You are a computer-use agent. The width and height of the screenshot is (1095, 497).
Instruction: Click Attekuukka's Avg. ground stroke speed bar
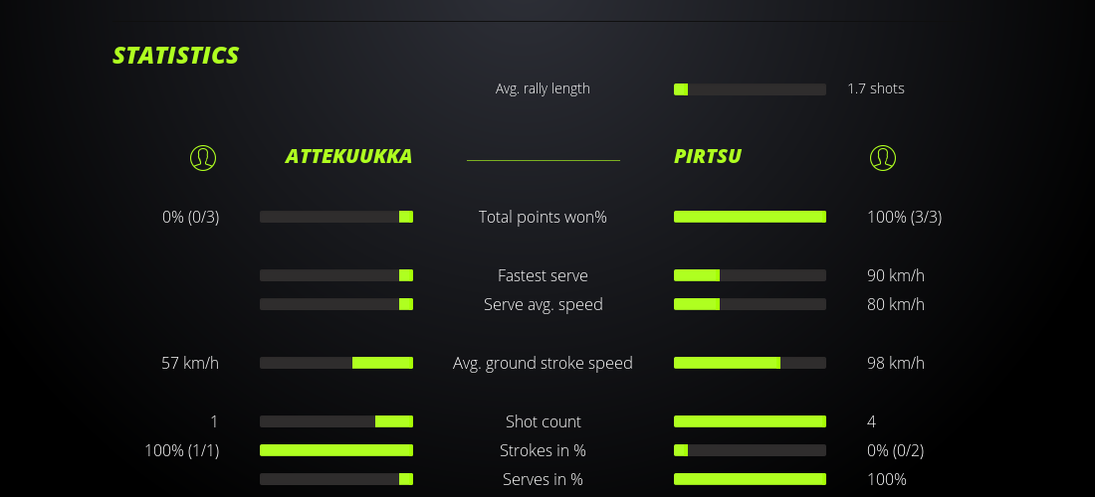336,363
